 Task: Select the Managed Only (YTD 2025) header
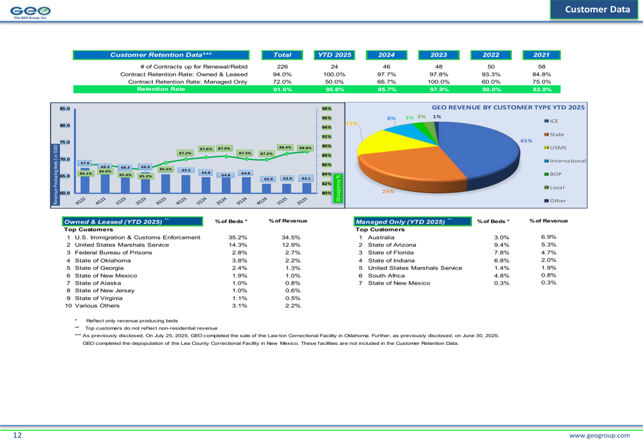click(413, 222)
